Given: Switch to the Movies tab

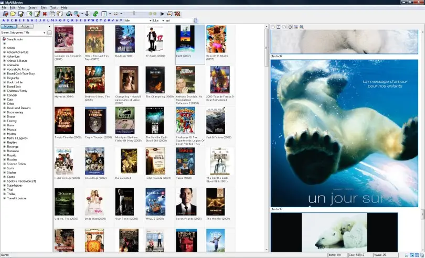Looking at the screenshot, I should tap(8, 27).
